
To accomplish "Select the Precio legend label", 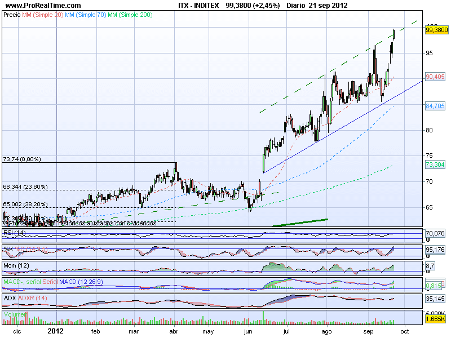I will click(x=12, y=15).
